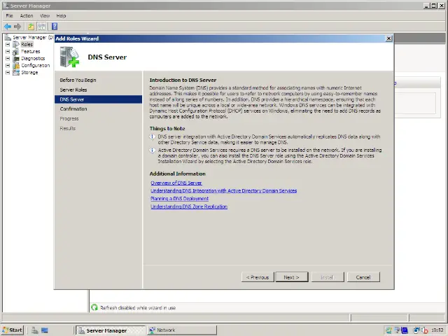448x336 pixels.
Task: Click first info icon under Things to Note
Action: point(153,137)
